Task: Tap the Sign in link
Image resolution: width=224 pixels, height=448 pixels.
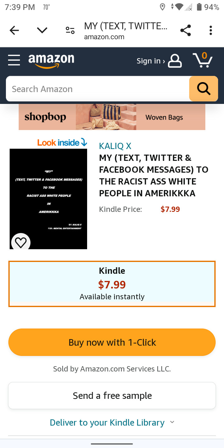Action: point(159,61)
